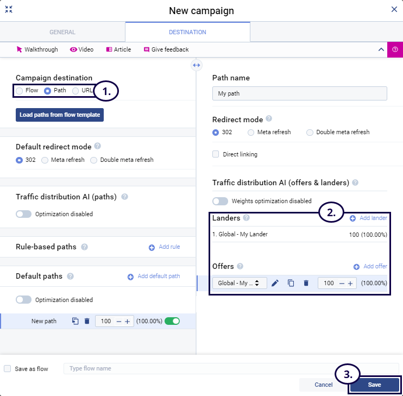
Task: Click the help icon beside Rule-based paths
Action: pos(84,247)
